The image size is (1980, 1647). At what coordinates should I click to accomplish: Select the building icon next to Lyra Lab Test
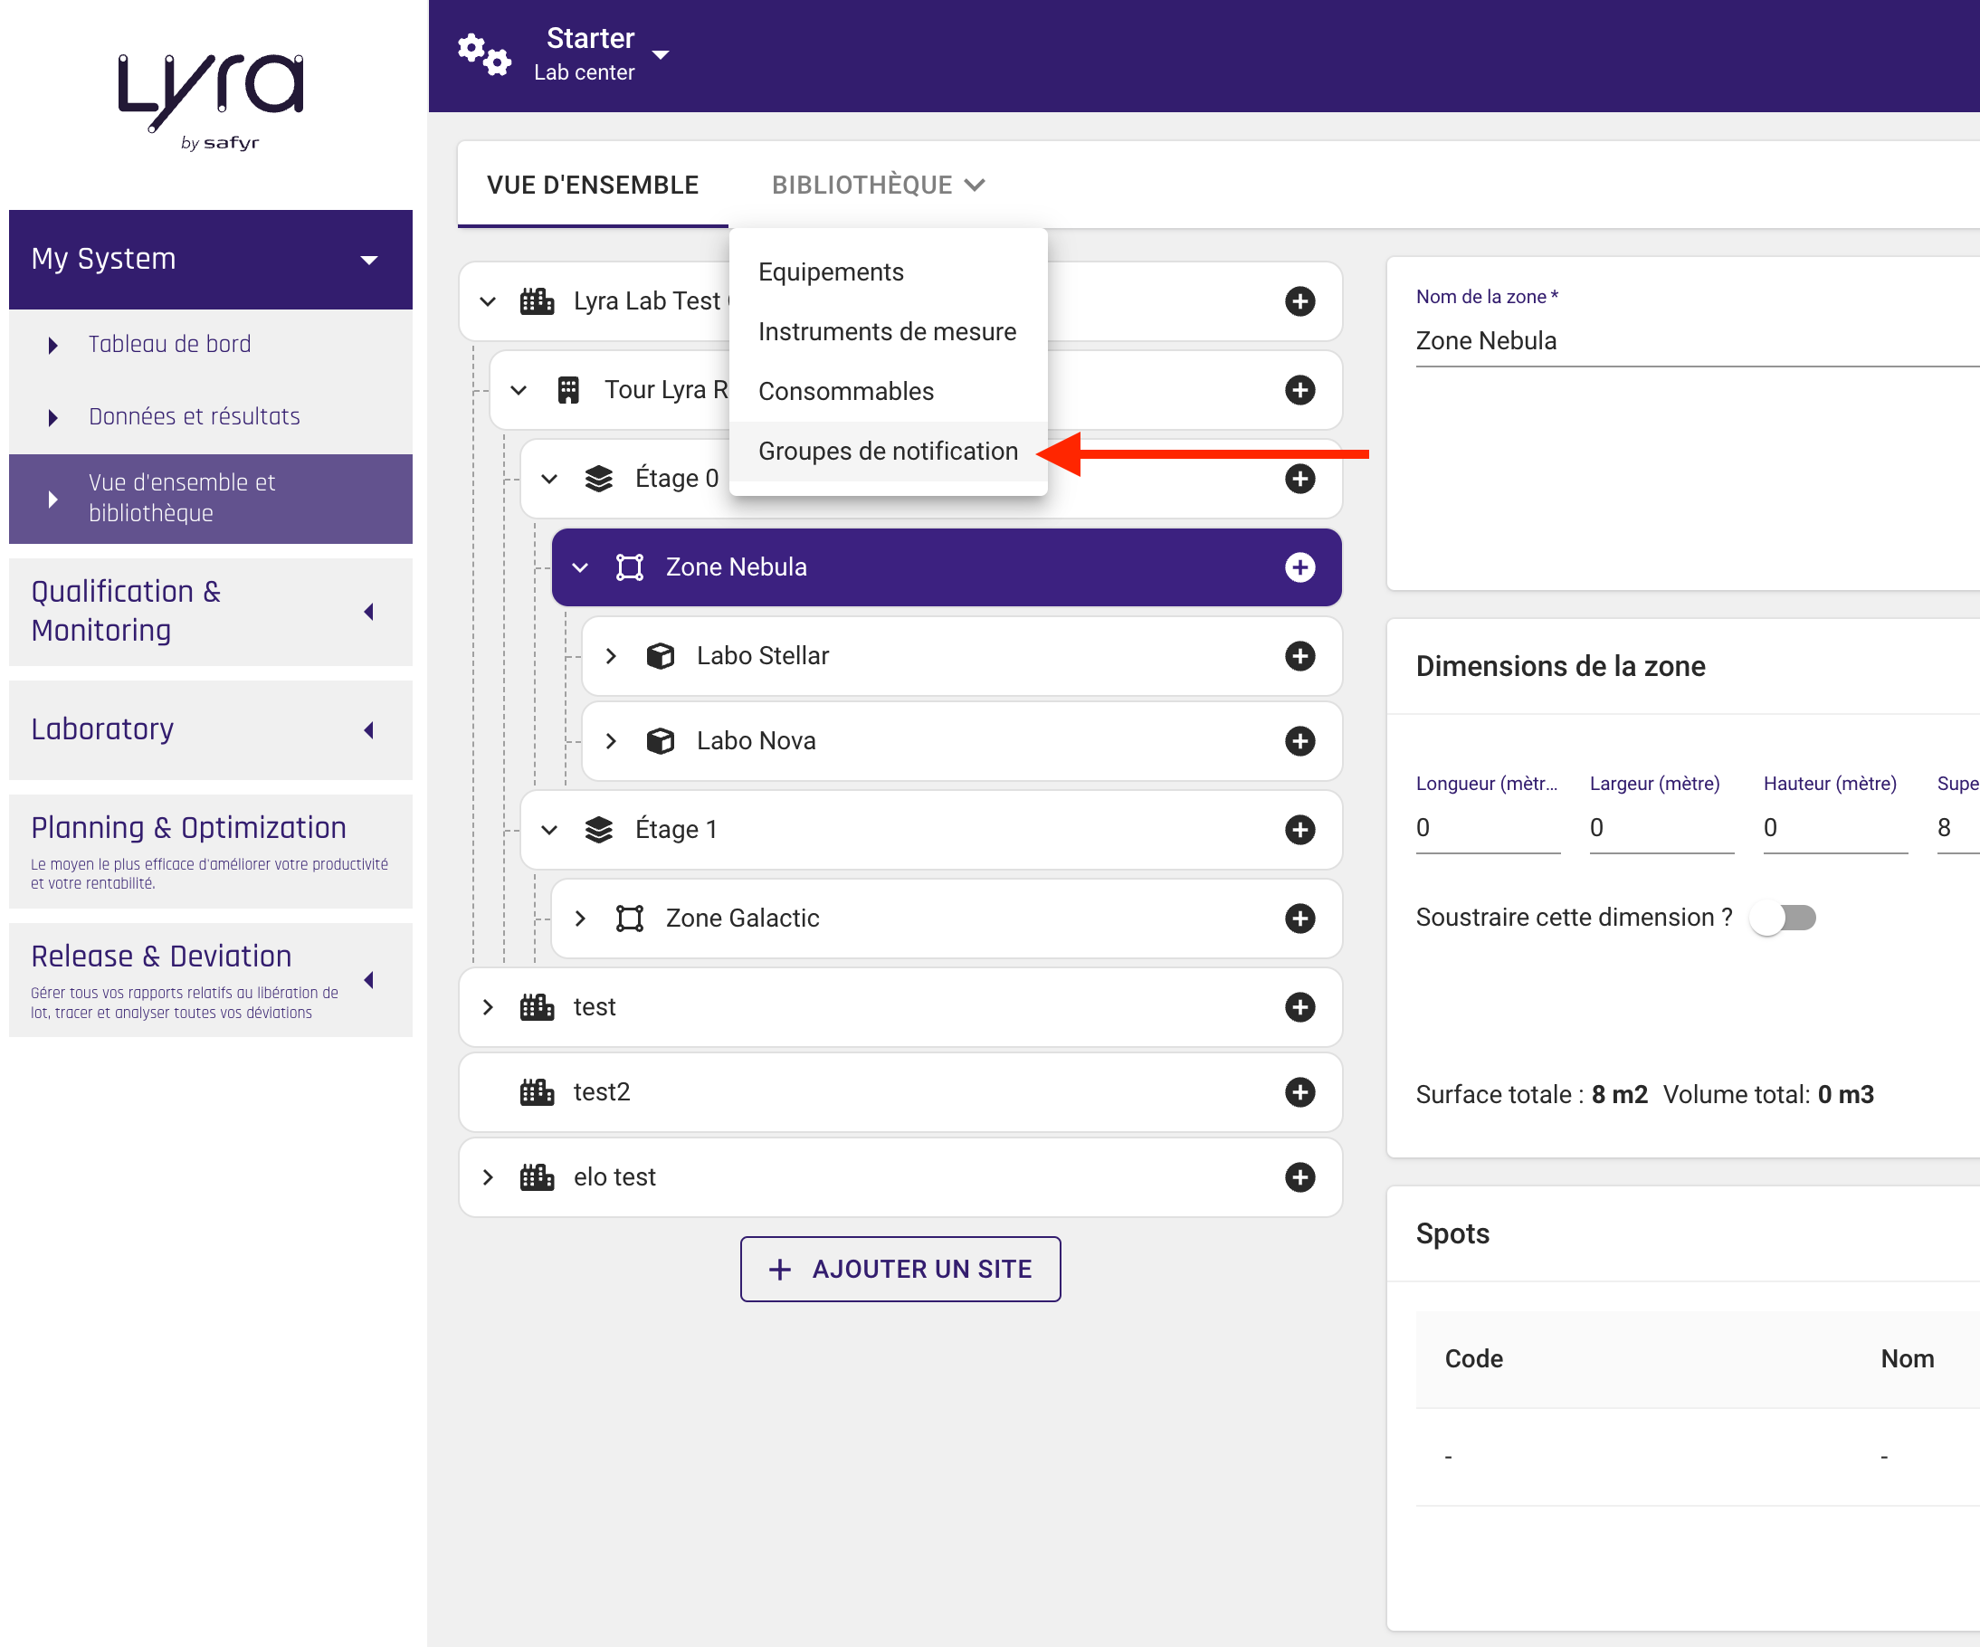coord(537,300)
